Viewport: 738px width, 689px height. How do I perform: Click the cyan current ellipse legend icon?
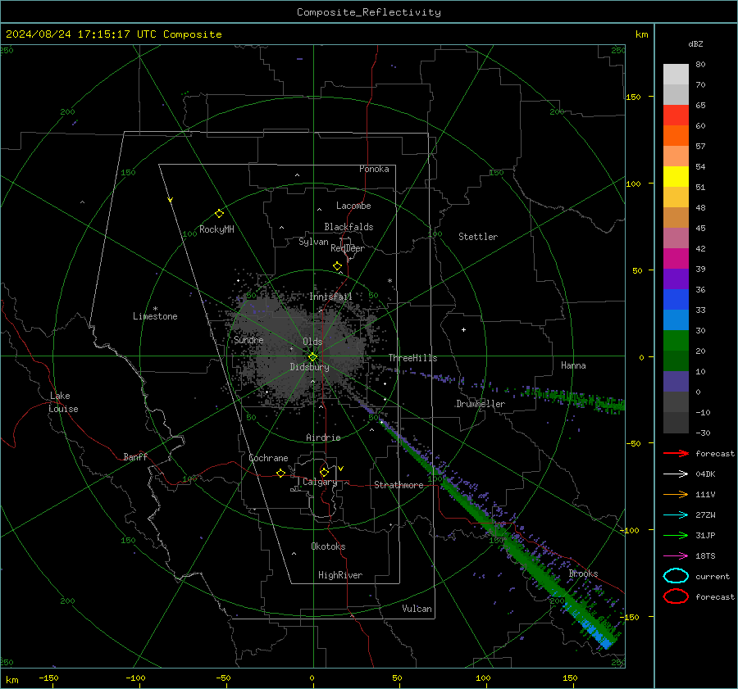(676, 576)
